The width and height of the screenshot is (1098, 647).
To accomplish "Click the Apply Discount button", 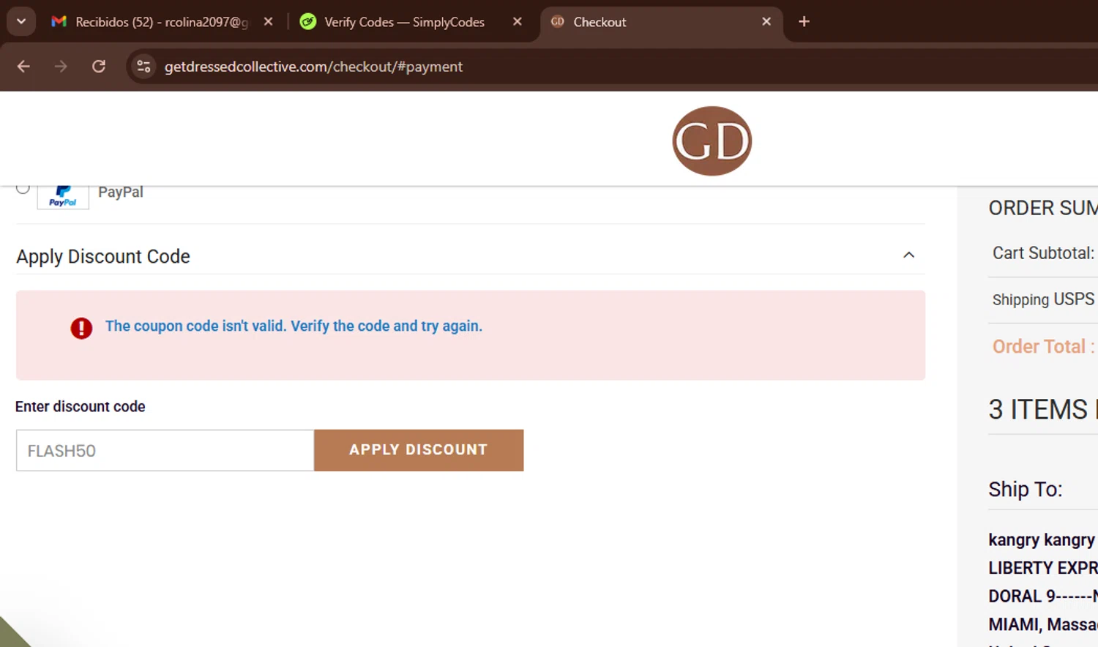I will [419, 450].
